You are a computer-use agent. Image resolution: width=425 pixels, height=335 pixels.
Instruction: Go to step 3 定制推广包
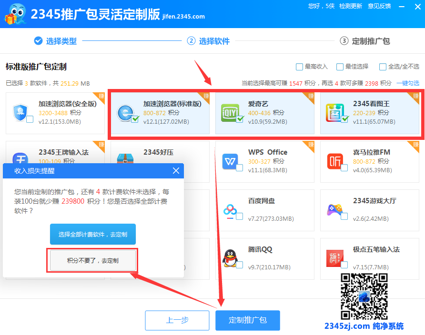(365, 41)
